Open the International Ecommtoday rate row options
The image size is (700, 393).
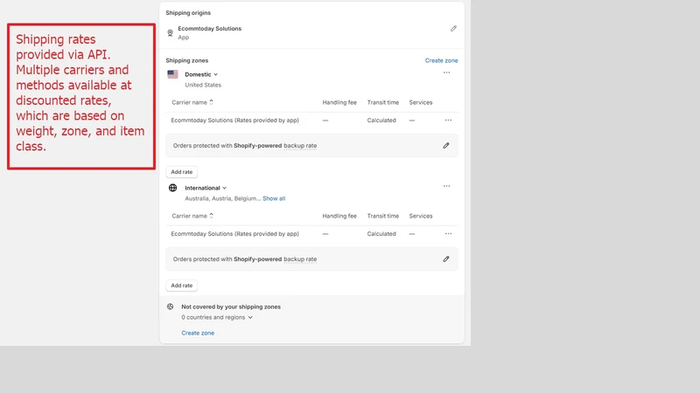coord(448,234)
